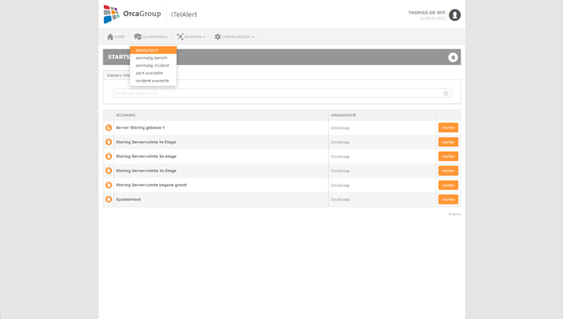Click scenario icon for Storing Serverruimte begane grond
The height and width of the screenshot is (319, 563).
click(109, 185)
